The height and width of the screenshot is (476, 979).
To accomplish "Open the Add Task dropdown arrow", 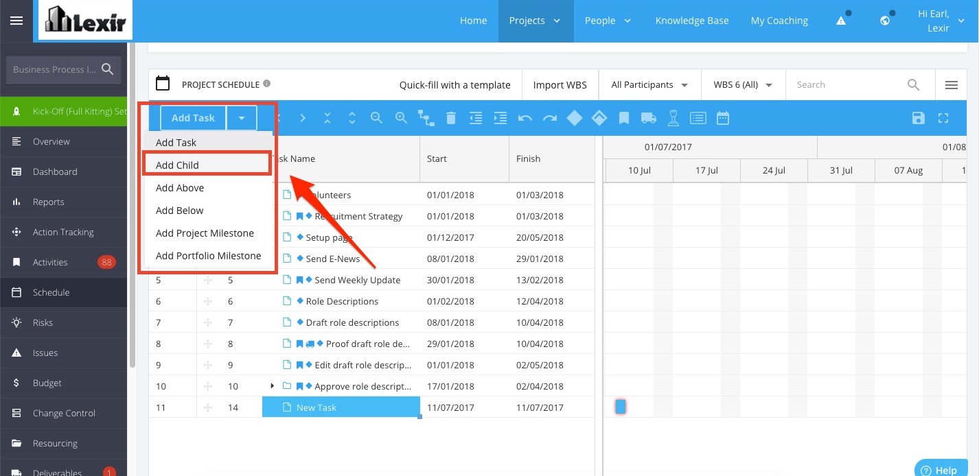I will click(242, 118).
